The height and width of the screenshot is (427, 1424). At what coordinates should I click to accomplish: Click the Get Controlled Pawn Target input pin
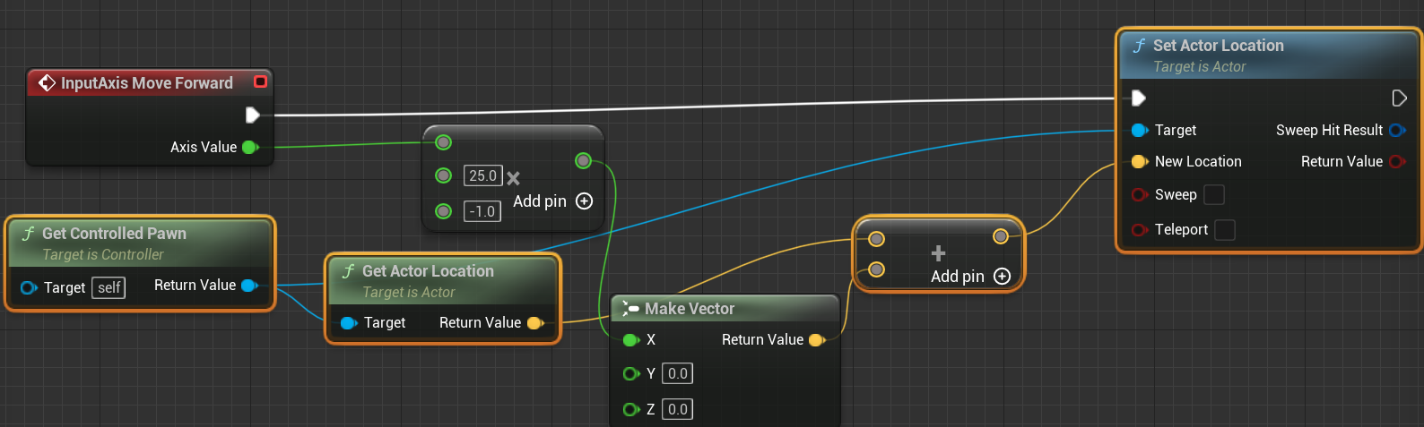coord(28,287)
